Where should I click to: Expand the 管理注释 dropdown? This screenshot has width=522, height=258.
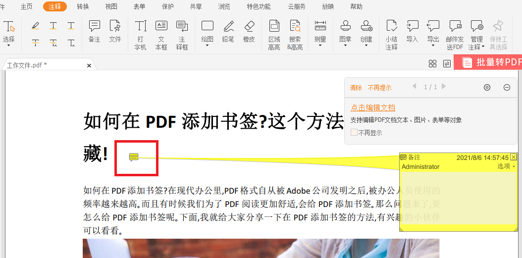pos(483,47)
